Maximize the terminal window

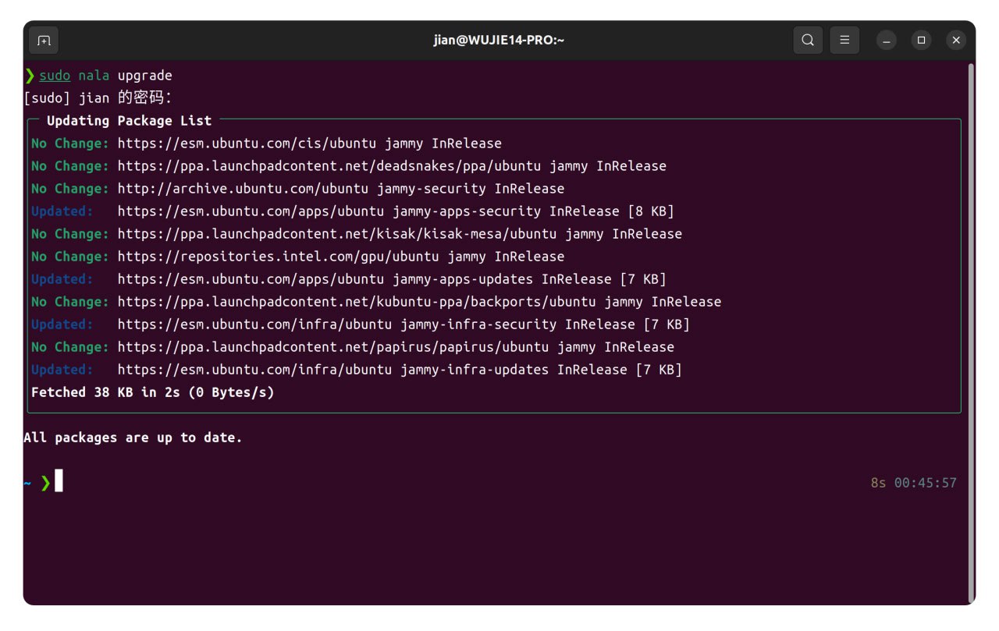(x=921, y=41)
